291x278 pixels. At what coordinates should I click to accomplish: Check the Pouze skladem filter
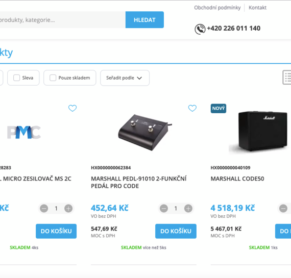point(53,78)
